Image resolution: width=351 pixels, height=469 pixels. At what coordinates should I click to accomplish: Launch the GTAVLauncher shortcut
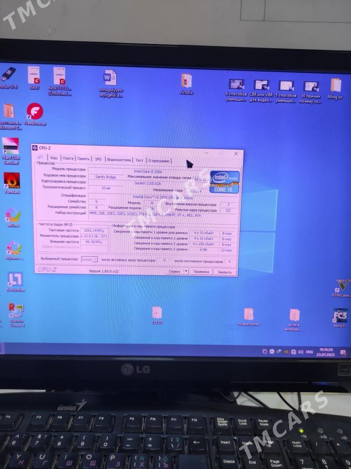pyautogui.click(x=342, y=288)
